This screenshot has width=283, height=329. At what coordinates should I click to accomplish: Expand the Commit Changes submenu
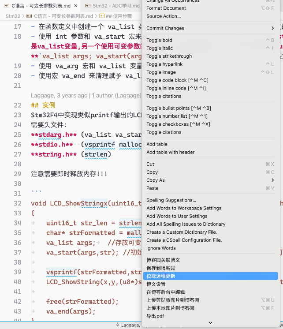(x=210, y=28)
